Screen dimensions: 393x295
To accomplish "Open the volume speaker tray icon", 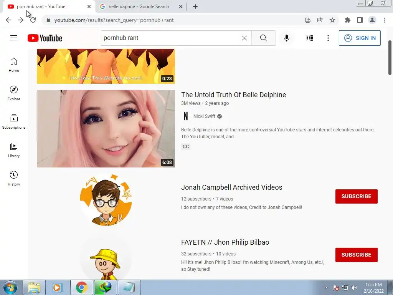I will [x=354, y=288].
